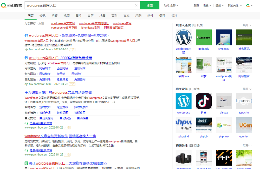Click suggested query wampserver官网下载
Viewport: 260px width, 169px height.
[64, 28]
